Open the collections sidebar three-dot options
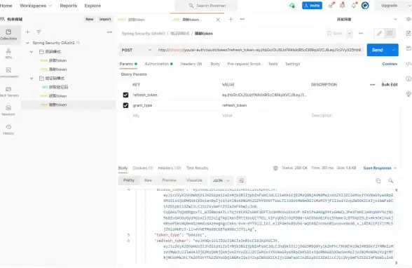This screenshot has width=412, height=268. 109,32
